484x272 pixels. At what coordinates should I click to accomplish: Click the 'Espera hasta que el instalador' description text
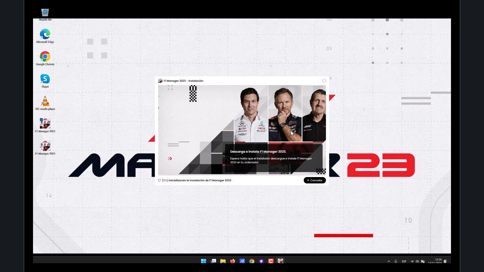coord(271,160)
